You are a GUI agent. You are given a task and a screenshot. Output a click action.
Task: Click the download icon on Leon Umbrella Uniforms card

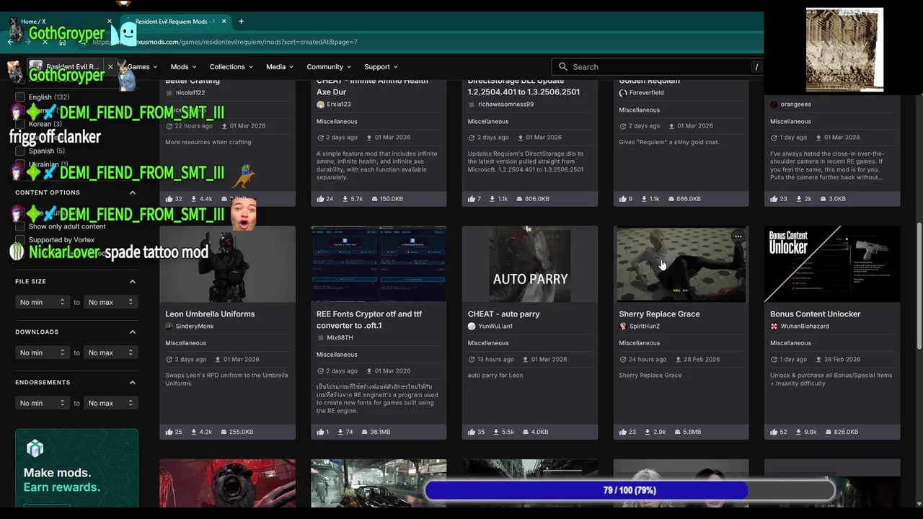coord(195,432)
